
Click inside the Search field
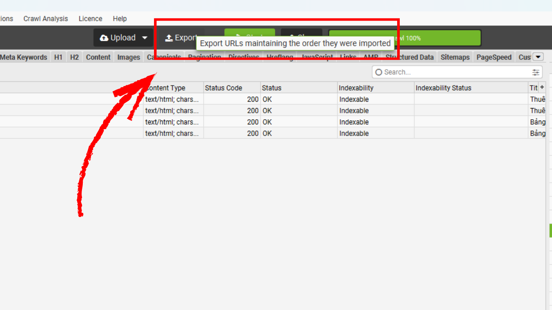tap(453, 72)
